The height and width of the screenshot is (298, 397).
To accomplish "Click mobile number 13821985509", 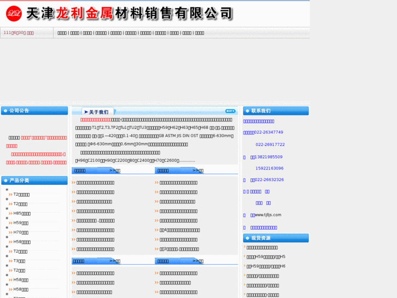I will pyautogui.click(x=269, y=157).
